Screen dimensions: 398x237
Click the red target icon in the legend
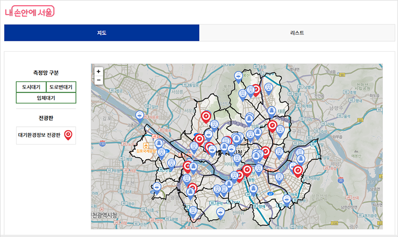(68, 135)
